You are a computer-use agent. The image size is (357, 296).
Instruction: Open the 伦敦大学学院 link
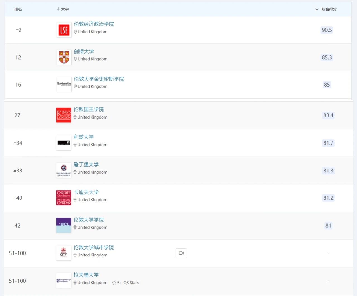click(x=88, y=220)
